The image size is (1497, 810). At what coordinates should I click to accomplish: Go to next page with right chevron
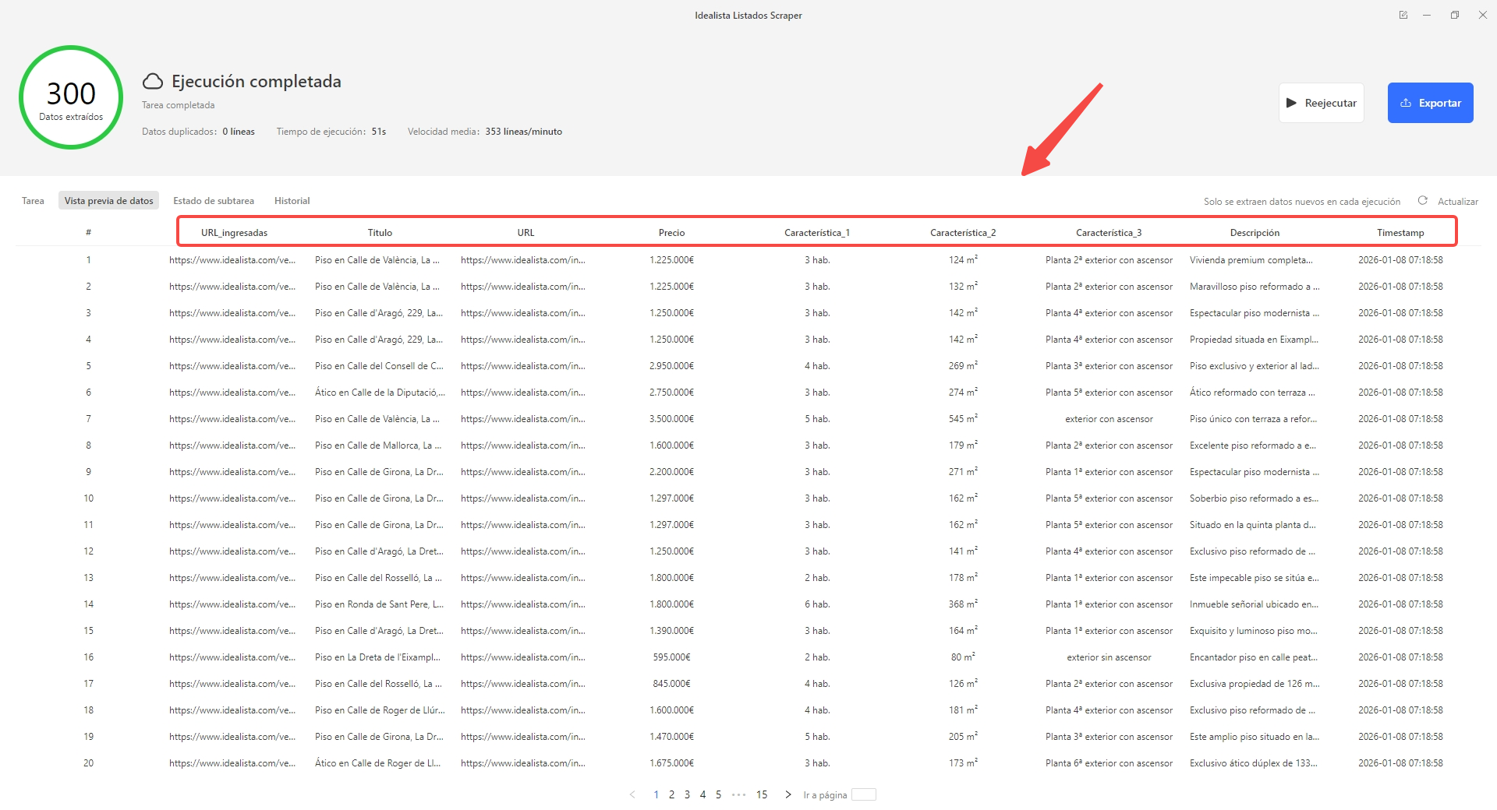click(x=788, y=794)
